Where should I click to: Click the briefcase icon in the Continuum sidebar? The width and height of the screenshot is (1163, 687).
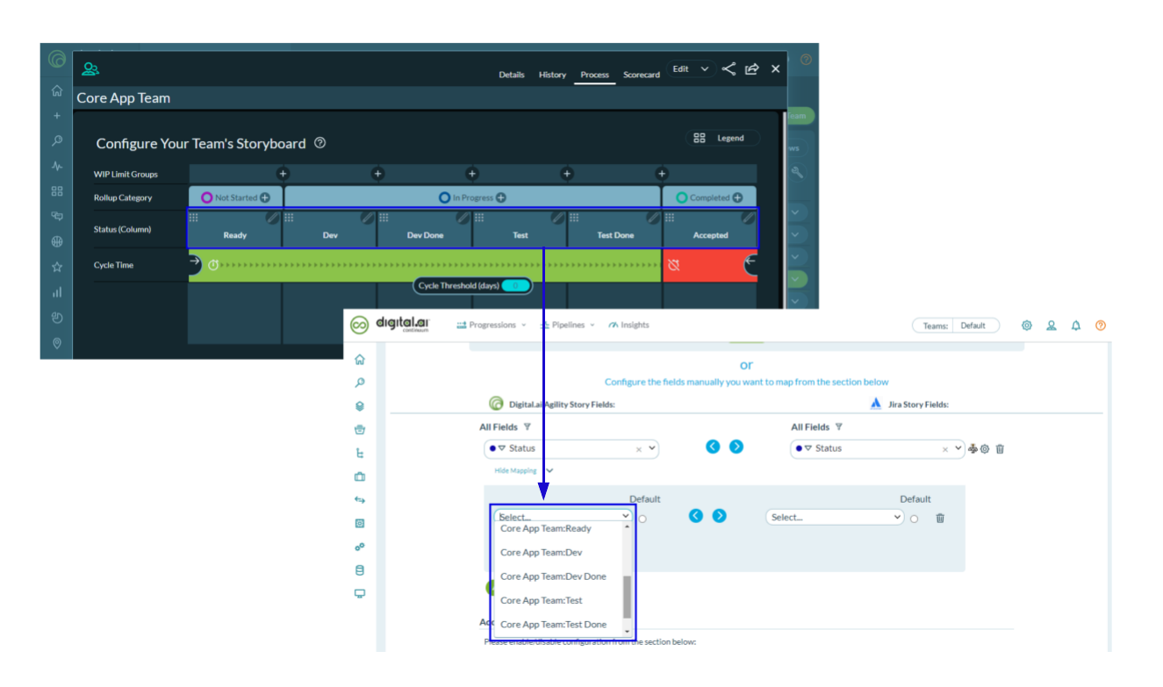tap(359, 476)
